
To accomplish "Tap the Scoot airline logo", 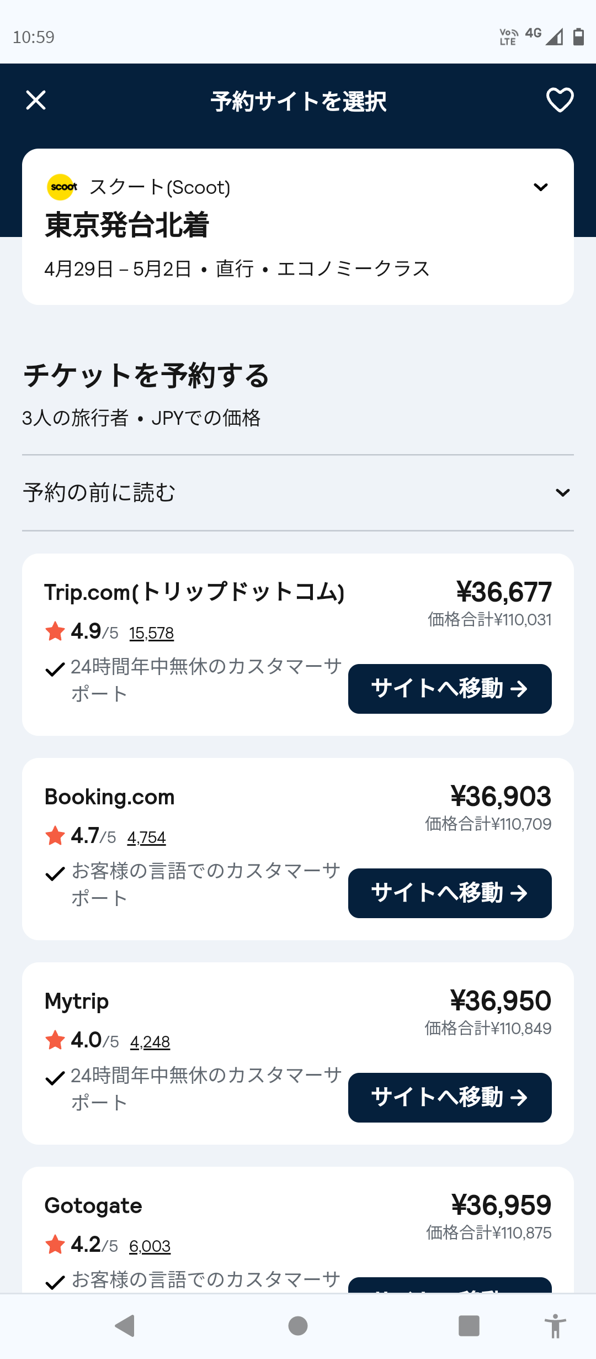I will click(x=62, y=187).
